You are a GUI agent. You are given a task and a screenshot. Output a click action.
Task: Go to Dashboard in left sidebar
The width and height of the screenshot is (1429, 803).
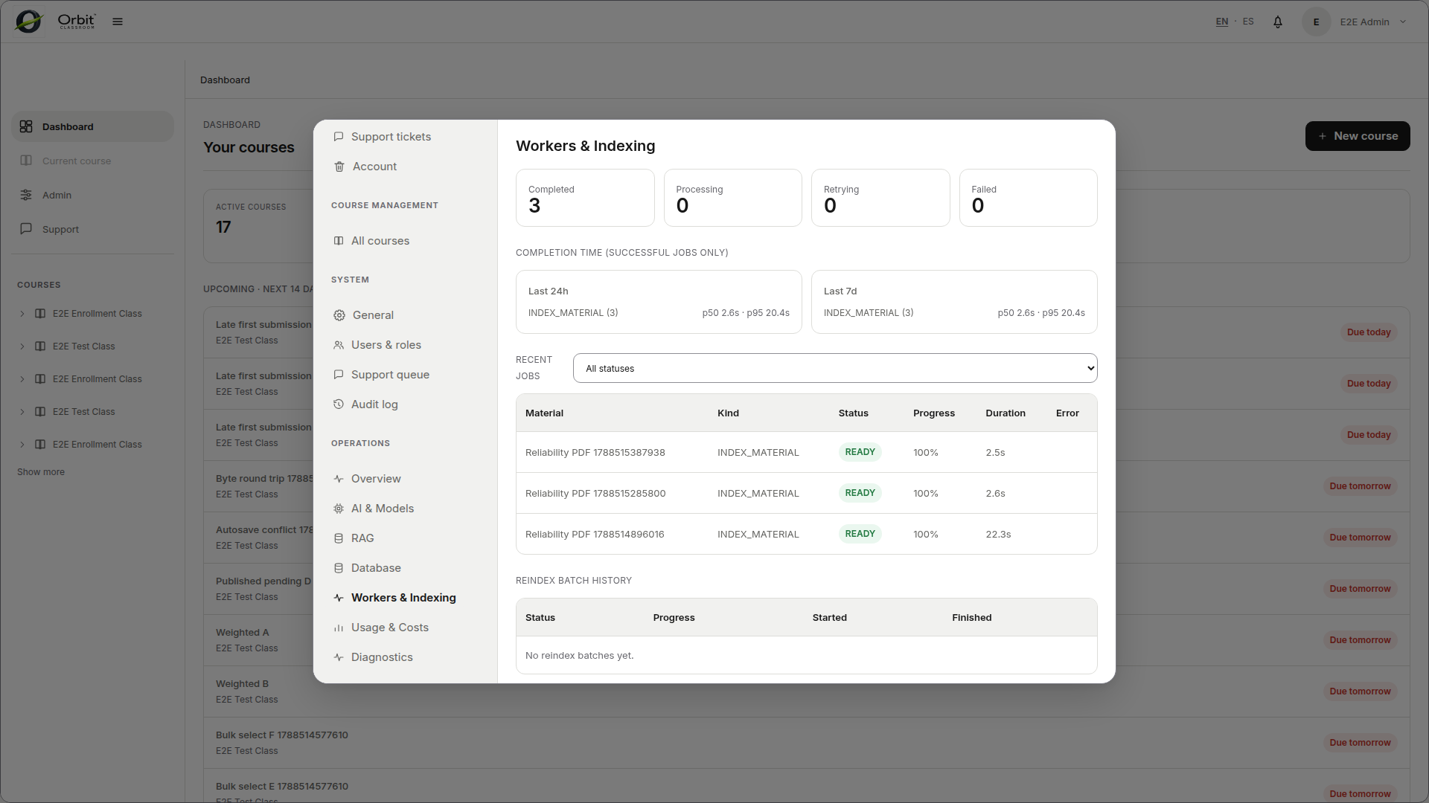(93, 126)
